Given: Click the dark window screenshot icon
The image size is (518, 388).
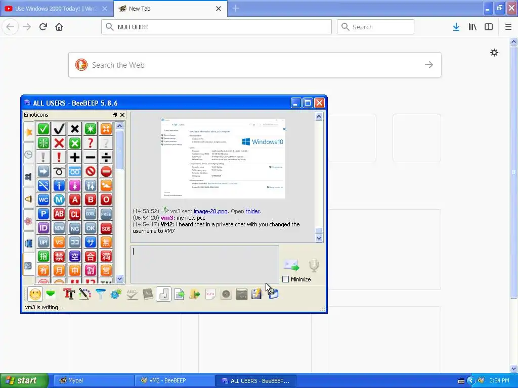Looking at the screenshot, I should (x=242, y=294).
